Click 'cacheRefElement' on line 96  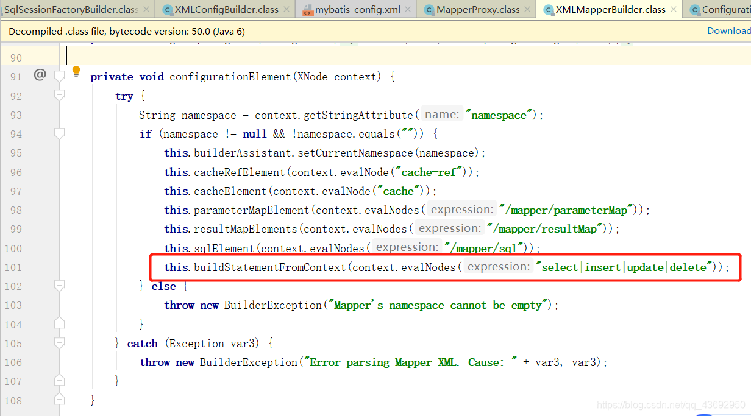point(240,172)
